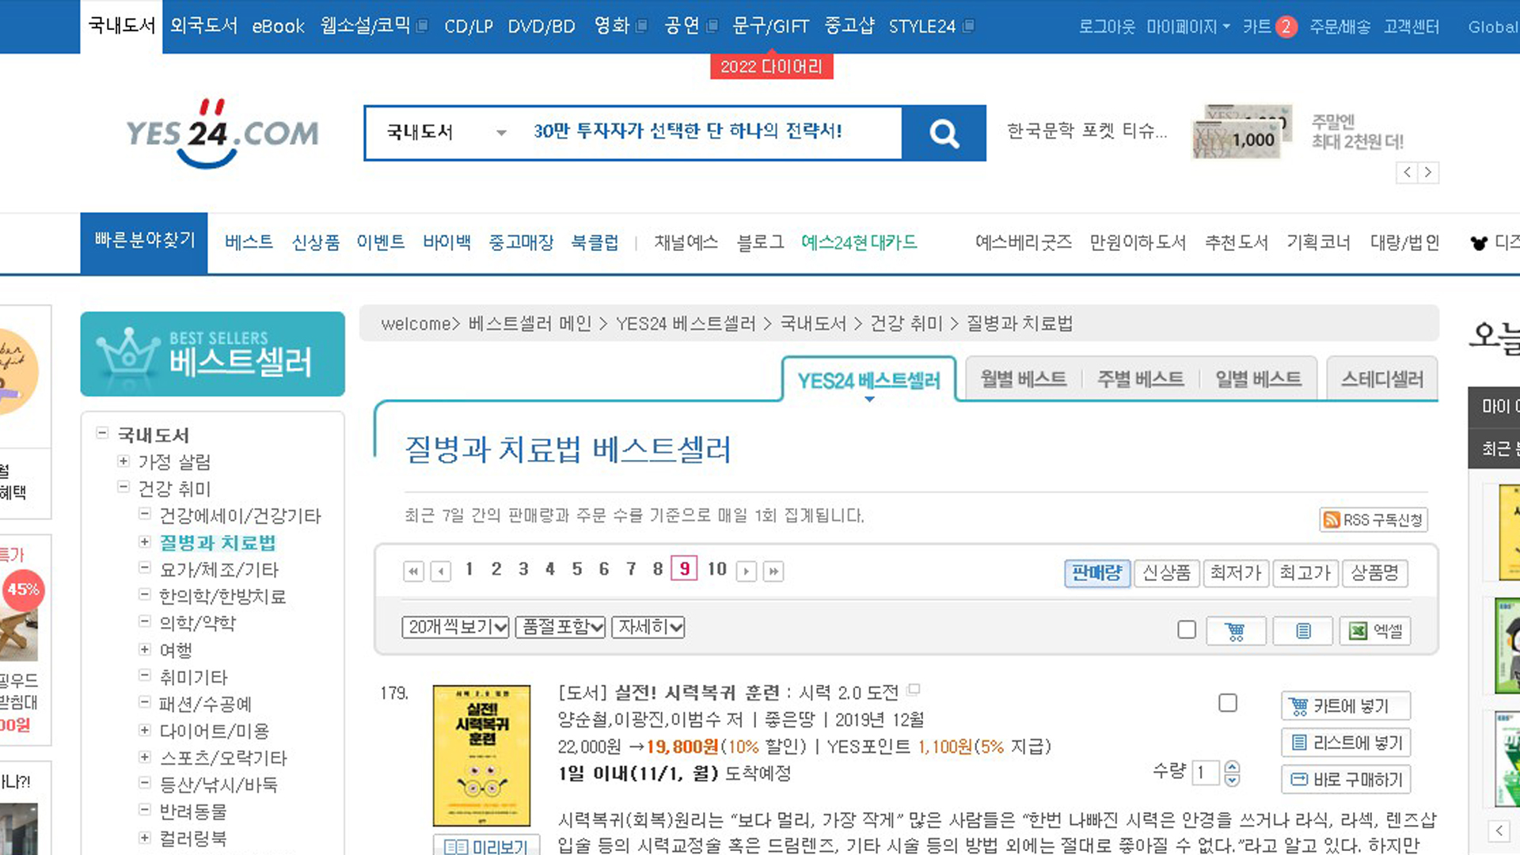The image size is (1520, 855).
Task: Click the list icon button in toolbar
Action: coord(1303,631)
